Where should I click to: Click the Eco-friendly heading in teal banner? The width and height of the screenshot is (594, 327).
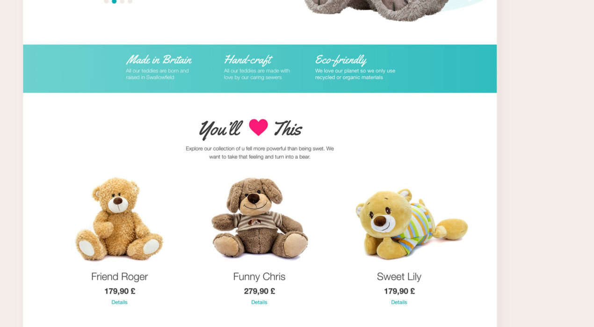point(340,60)
